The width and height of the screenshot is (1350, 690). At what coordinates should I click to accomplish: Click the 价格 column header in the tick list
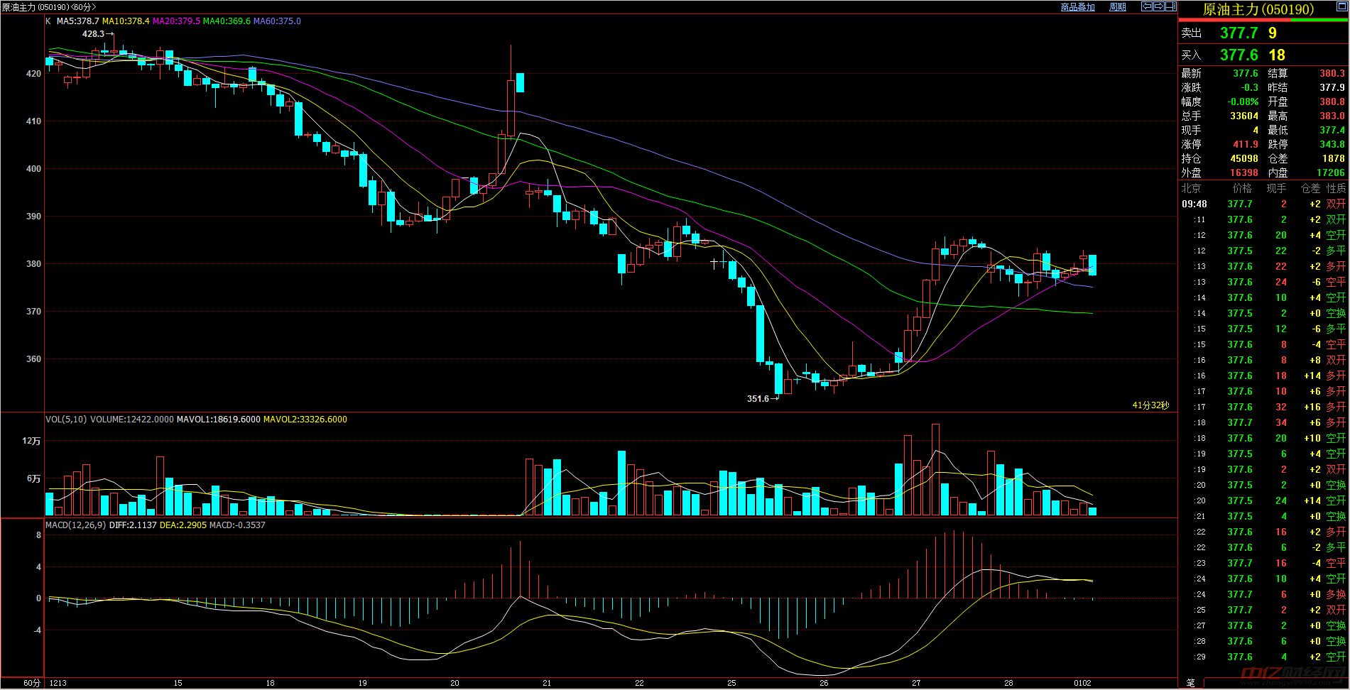pos(1243,188)
